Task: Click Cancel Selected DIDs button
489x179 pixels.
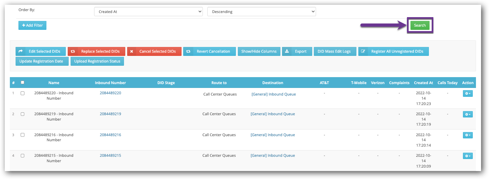Action: [154, 51]
